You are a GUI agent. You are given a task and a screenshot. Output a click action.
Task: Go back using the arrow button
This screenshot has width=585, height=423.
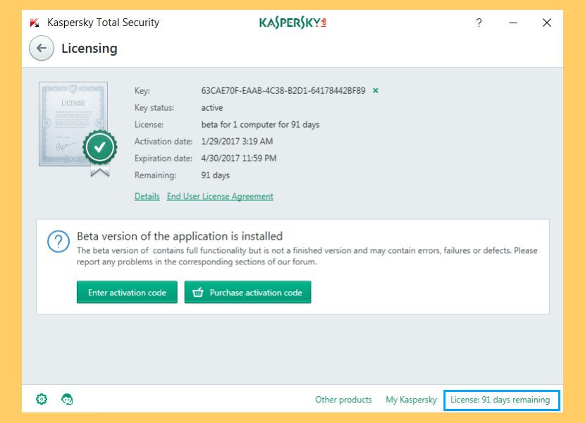coord(42,48)
